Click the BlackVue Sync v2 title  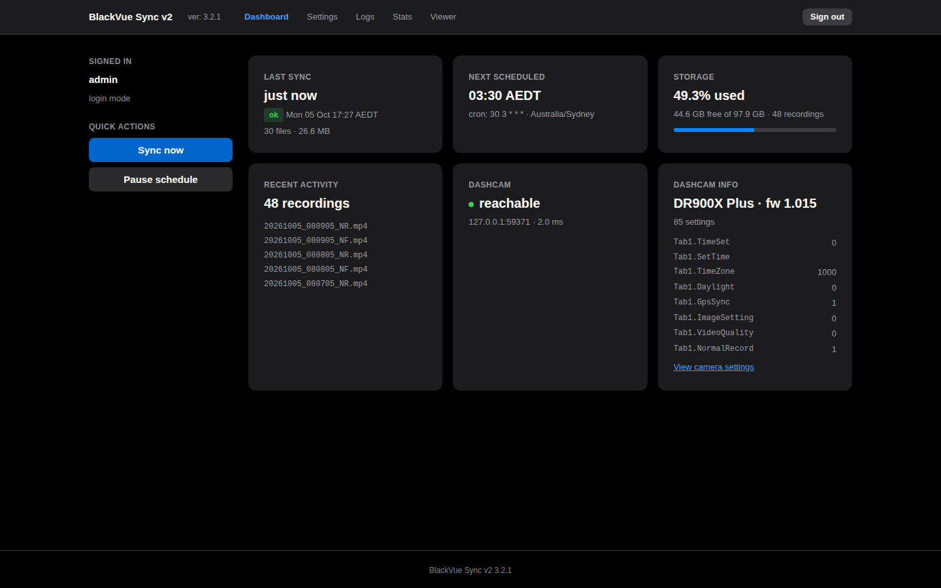(x=131, y=17)
